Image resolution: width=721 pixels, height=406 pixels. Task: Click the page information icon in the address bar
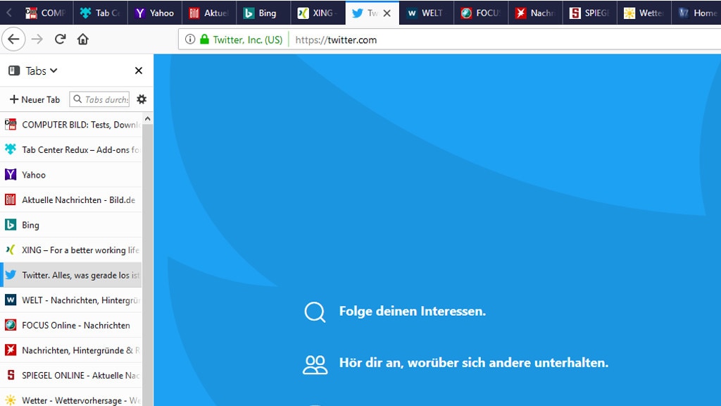click(x=190, y=39)
